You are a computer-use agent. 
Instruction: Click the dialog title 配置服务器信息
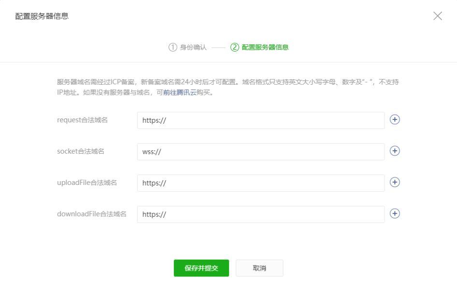click(42, 16)
